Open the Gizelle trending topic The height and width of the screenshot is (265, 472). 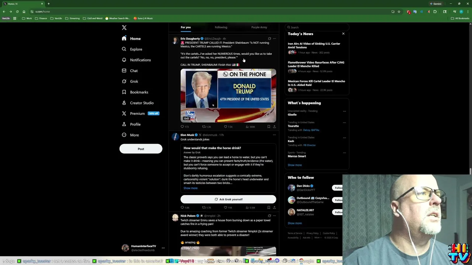point(292,115)
